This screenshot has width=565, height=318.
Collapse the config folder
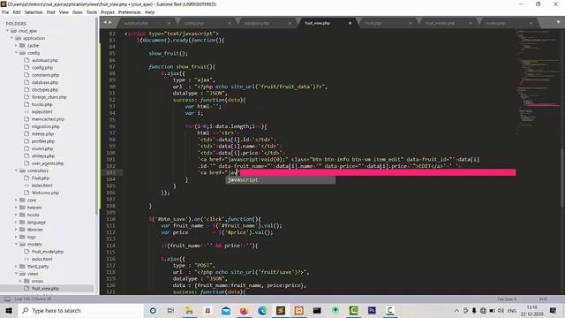point(16,53)
